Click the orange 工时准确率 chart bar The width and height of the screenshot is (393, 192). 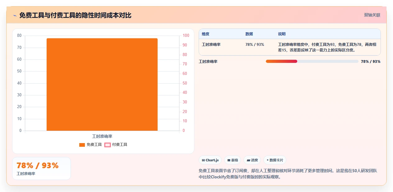point(102,85)
